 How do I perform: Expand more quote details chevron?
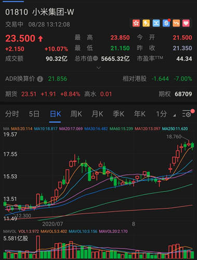tap(98, 68)
